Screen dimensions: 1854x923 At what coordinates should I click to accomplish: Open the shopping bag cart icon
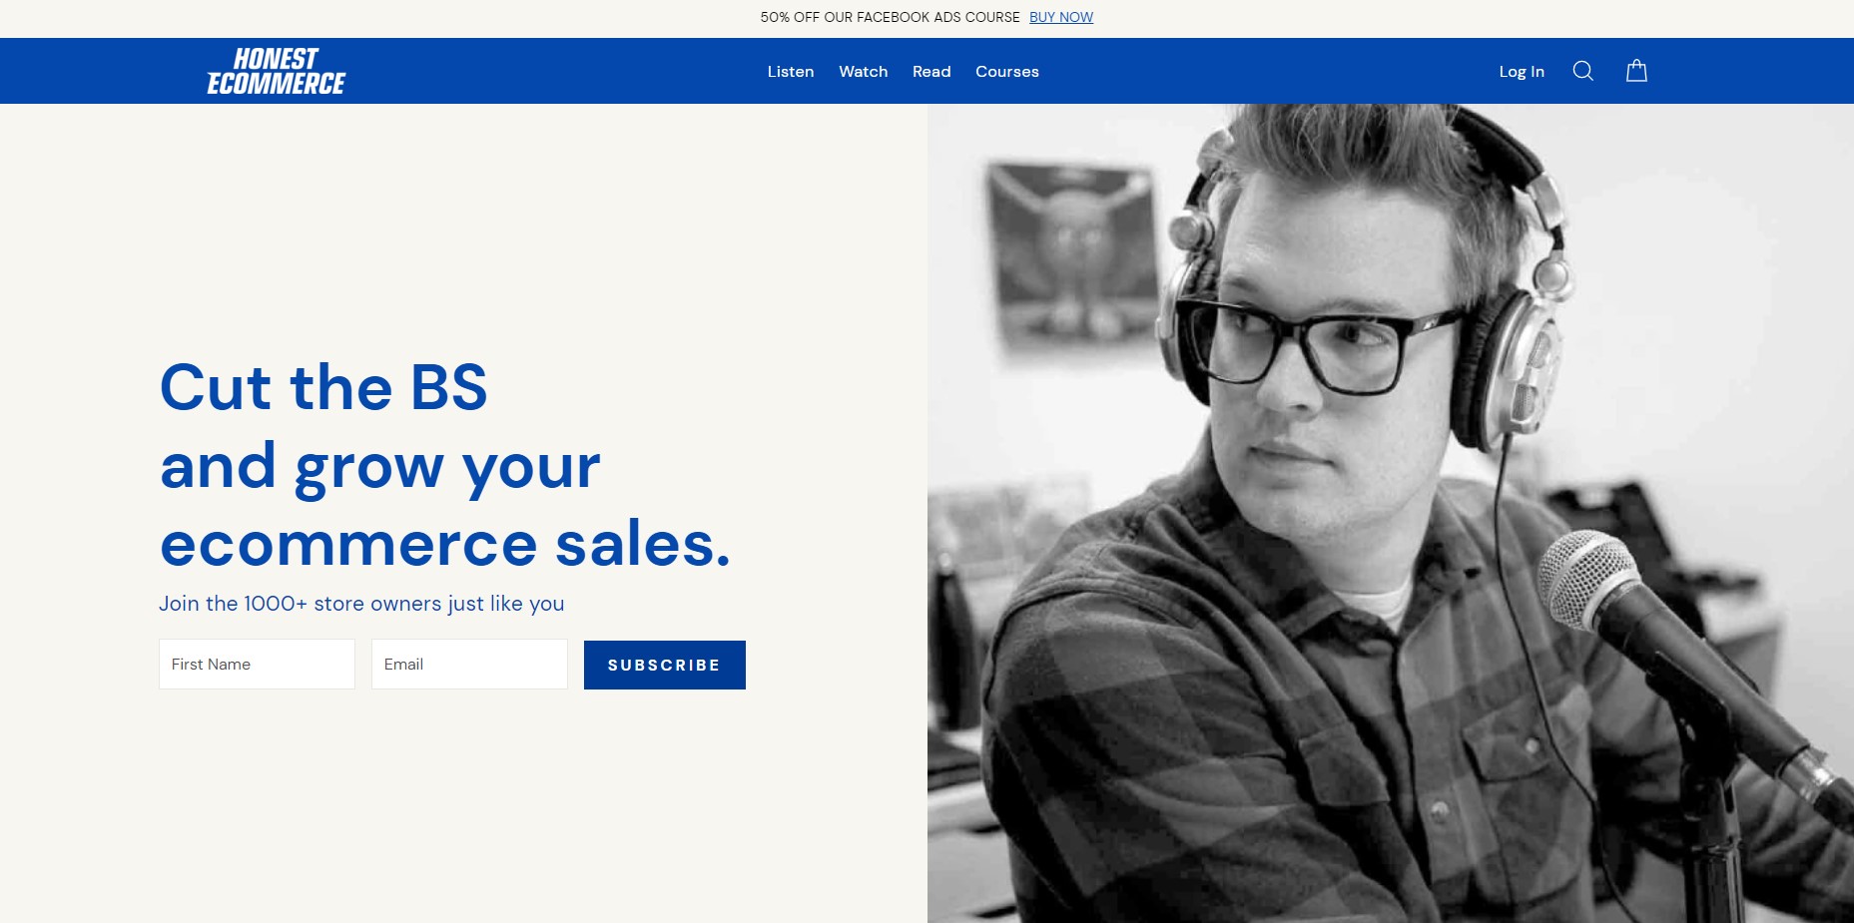pyautogui.click(x=1636, y=71)
